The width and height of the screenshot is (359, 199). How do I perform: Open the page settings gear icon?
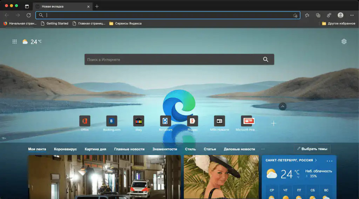(344, 41)
